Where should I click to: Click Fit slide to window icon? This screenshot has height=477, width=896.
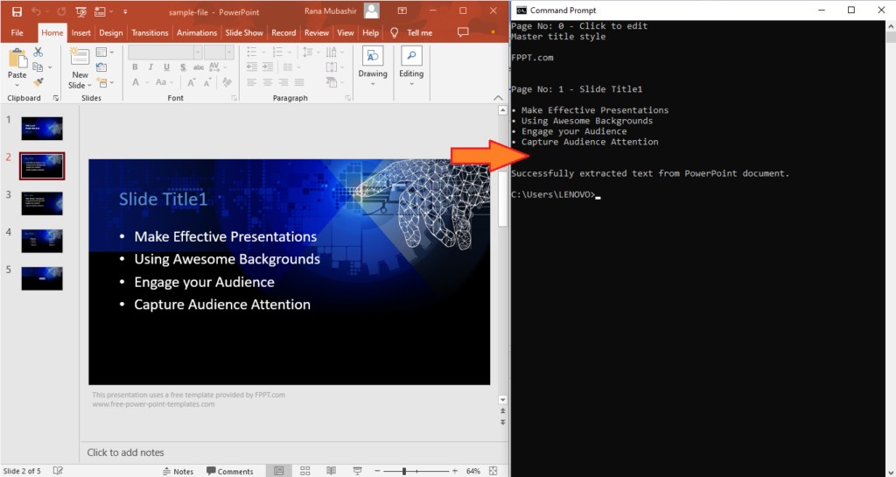[x=494, y=471]
